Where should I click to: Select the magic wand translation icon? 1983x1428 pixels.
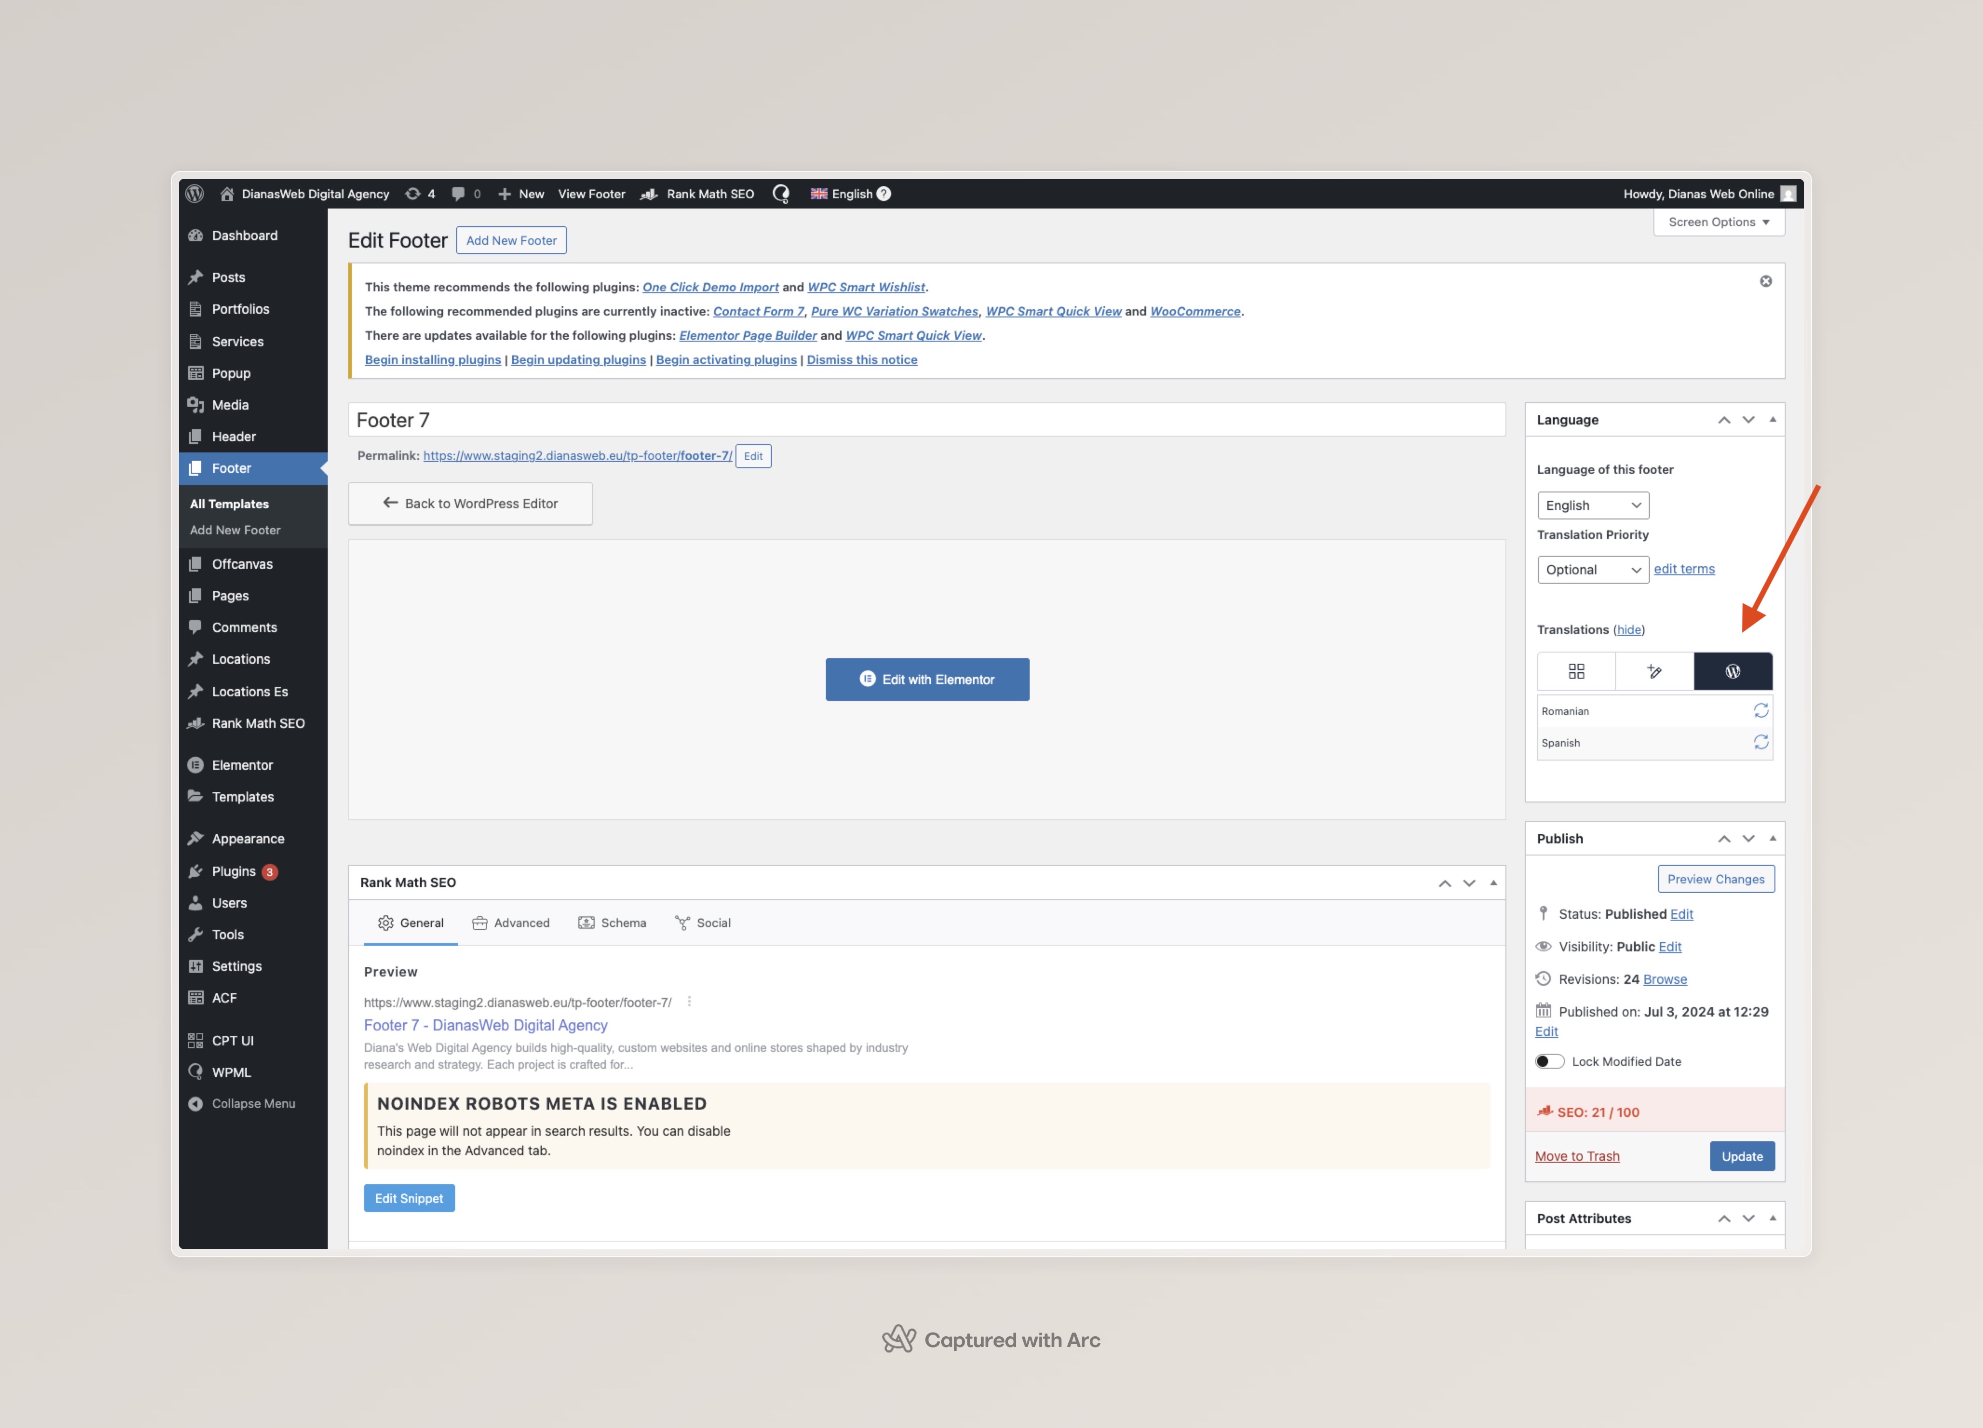tap(1653, 671)
